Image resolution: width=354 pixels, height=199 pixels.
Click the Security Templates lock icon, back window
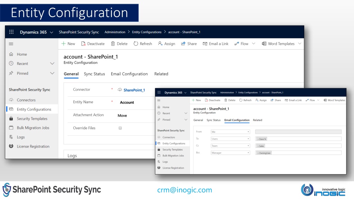click(11, 119)
